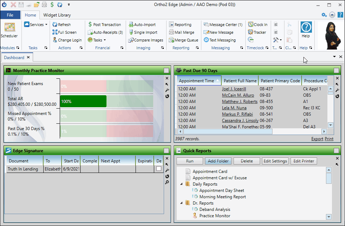Click the Total AR progress bar
The height and width of the screenshot is (226, 345).
(83, 101)
